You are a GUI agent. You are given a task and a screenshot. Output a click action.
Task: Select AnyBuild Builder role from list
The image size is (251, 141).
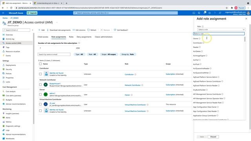[199, 90]
